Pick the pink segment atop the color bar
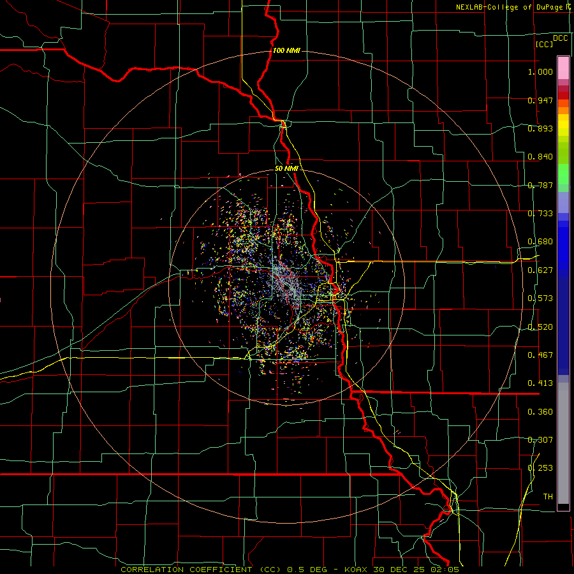This screenshot has width=574, height=574. tap(563, 68)
